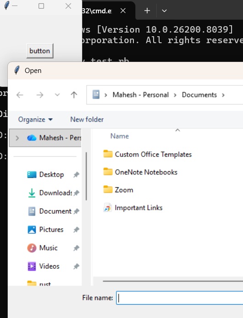Go up one folder level
Image resolution: width=243 pixels, height=318 pixels.
coord(74,95)
